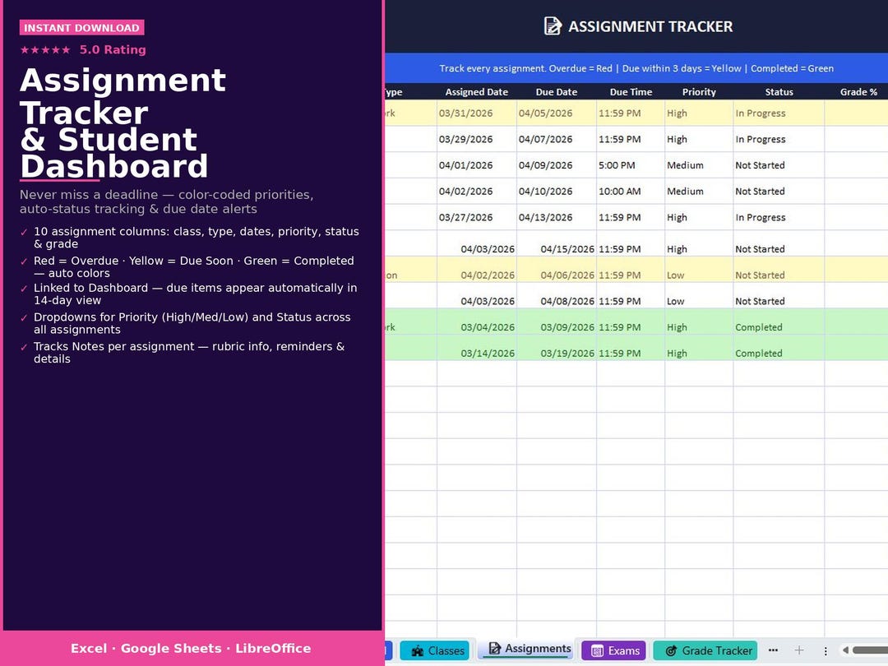Select due date cell 04/15/2026
888x666 pixels.
coord(557,243)
